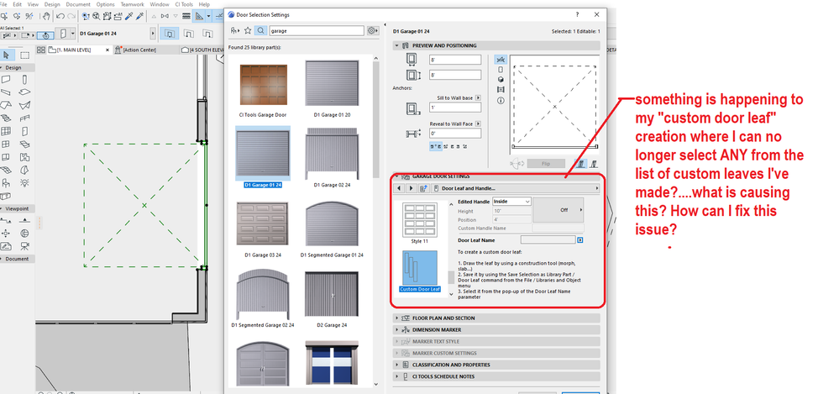Click the garage search field
Viewport: 839px width, 394px height.
pyautogui.click(x=317, y=31)
